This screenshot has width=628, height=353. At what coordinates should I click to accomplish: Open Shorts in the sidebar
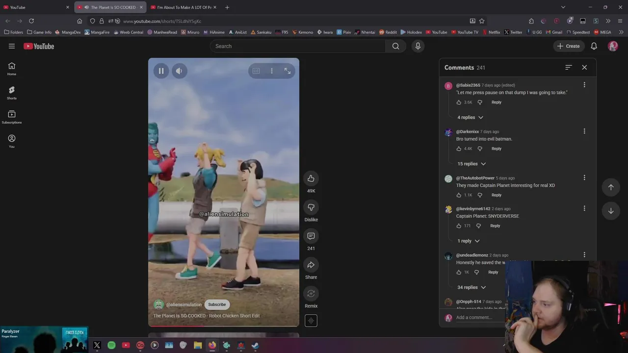(12, 93)
